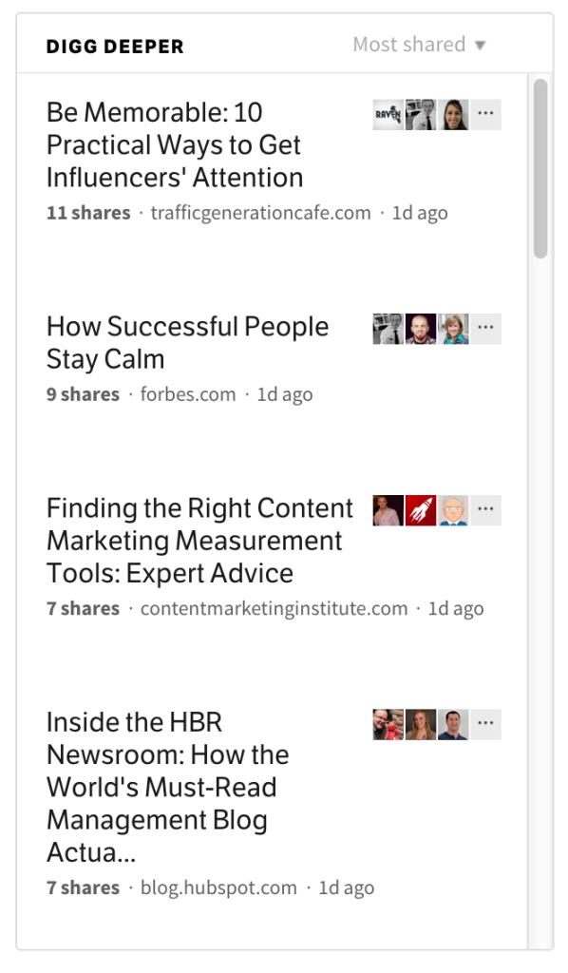Visit blog.hubspot.com source link
The height and width of the screenshot is (973, 568).
tap(218, 887)
